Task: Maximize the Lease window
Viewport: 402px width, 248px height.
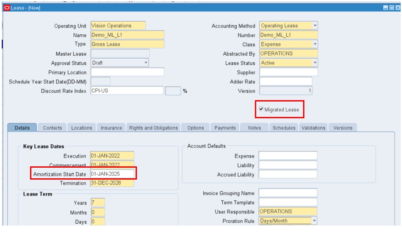Action: (391, 8)
